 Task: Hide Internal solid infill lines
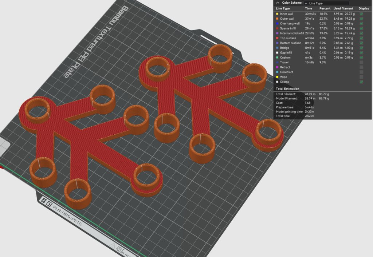pos(361,33)
